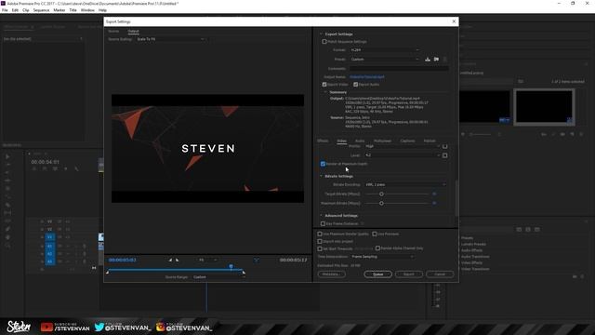Enable Key Frame Distance checkbox
The height and width of the screenshot is (335, 595).
pos(323,223)
